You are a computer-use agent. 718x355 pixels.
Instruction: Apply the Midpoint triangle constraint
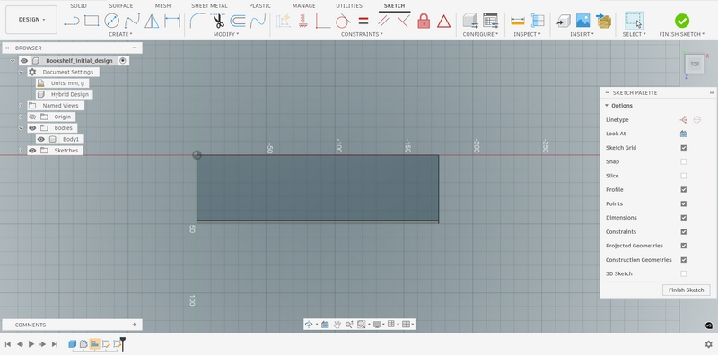coord(443,21)
